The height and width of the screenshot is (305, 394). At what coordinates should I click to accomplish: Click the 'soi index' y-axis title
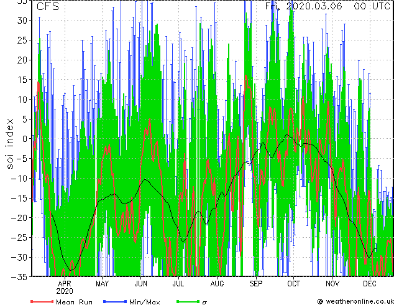(x=10, y=144)
